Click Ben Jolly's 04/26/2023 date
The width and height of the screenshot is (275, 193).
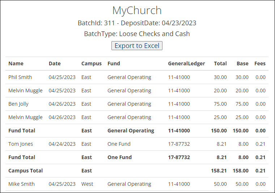click(62, 104)
